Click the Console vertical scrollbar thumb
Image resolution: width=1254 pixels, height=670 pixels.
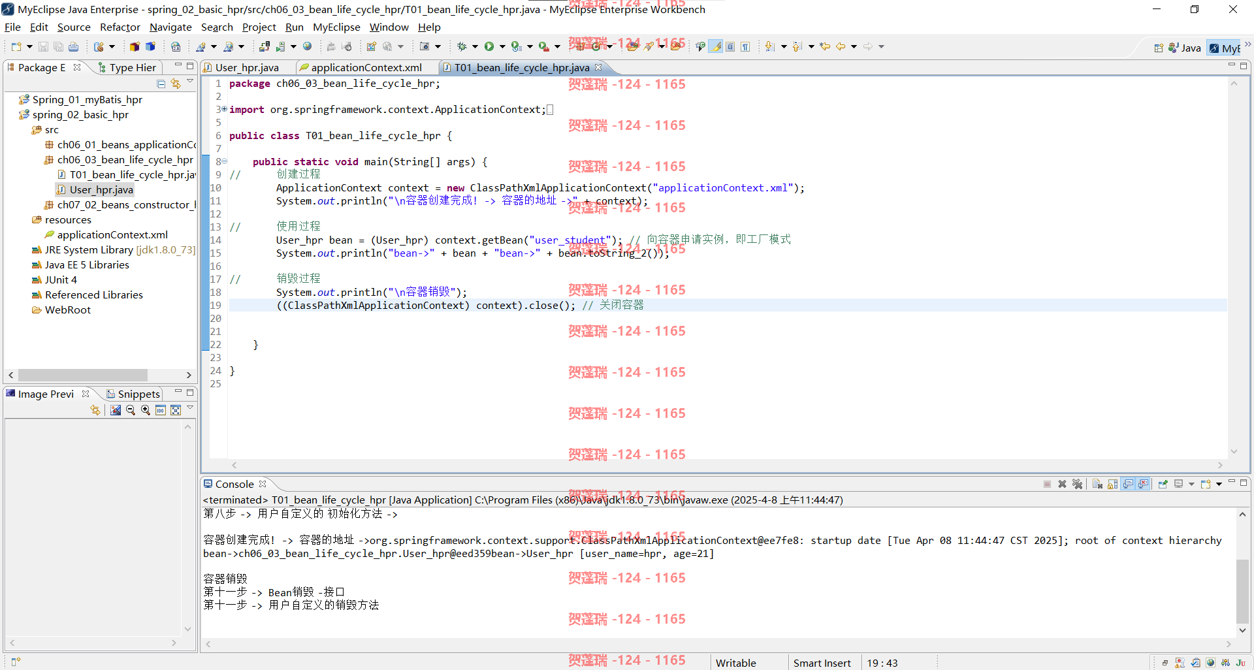click(x=1242, y=591)
